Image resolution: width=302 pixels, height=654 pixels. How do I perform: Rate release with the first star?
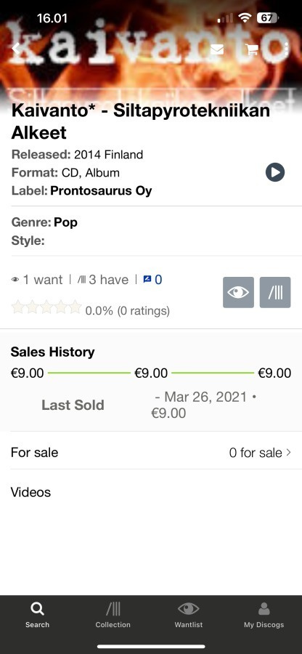point(18,307)
